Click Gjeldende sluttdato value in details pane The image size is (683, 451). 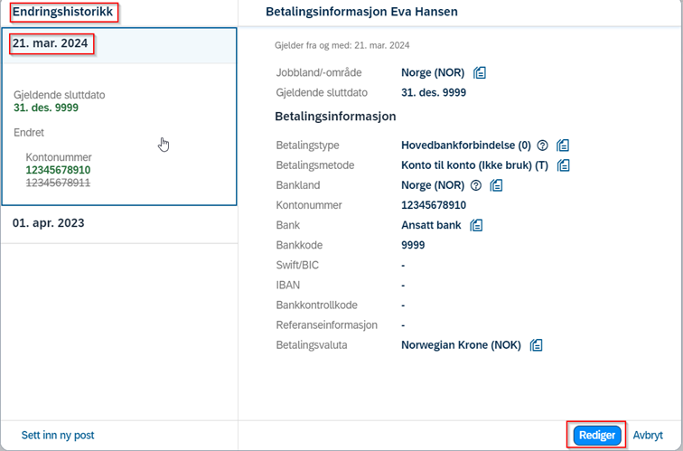click(434, 92)
